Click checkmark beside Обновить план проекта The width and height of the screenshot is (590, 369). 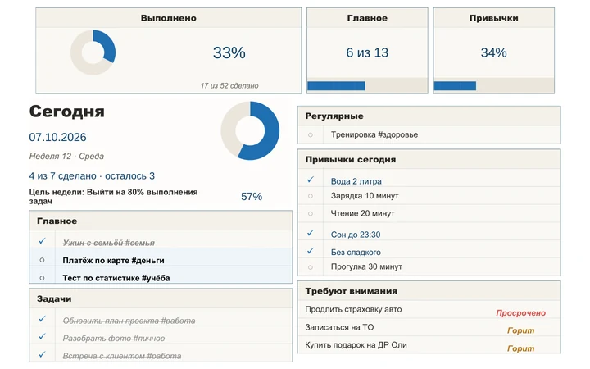[42, 319]
